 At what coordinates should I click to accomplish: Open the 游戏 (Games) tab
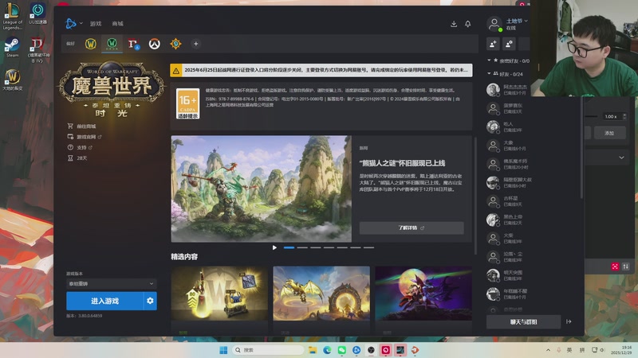point(96,24)
